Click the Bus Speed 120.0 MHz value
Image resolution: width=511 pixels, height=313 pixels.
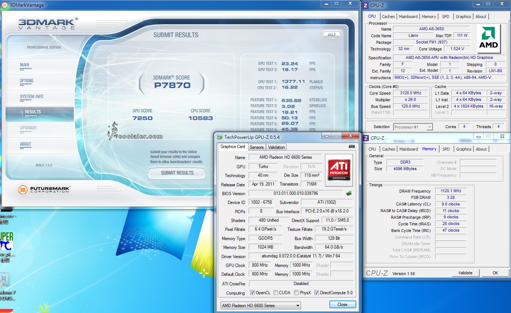[410, 106]
